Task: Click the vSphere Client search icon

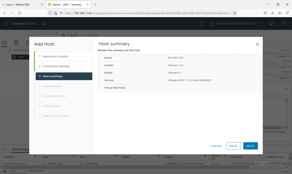Action: pyautogui.click(x=44, y=24)
